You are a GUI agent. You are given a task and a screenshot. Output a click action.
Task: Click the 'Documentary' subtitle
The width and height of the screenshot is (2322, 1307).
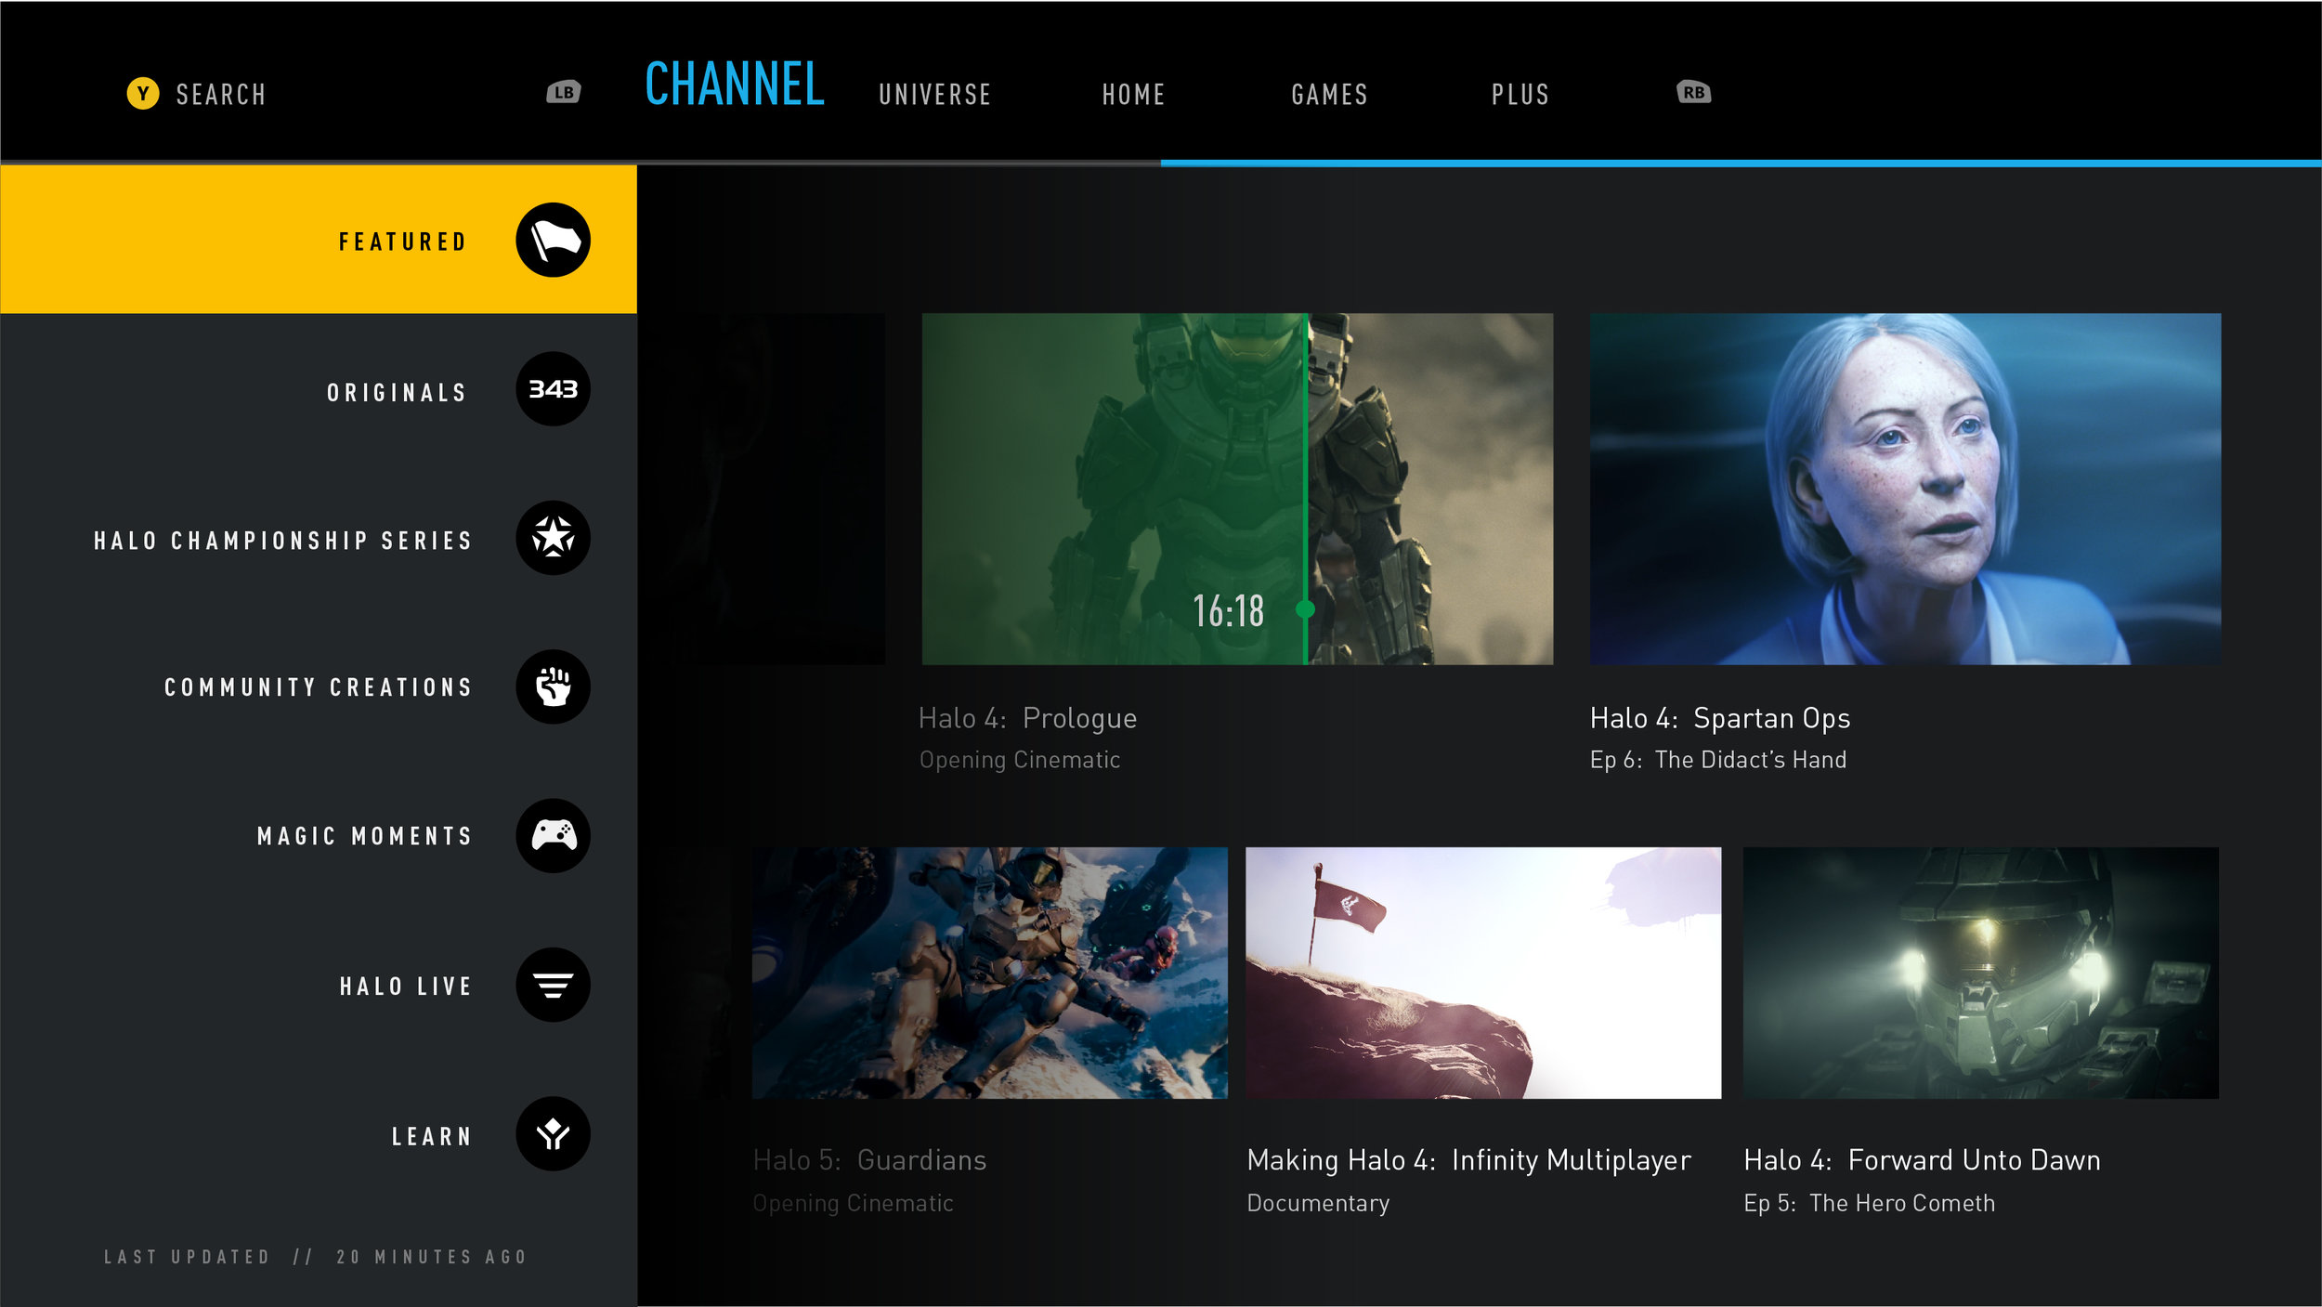pyautogui.click(x=1318, y=1204)
